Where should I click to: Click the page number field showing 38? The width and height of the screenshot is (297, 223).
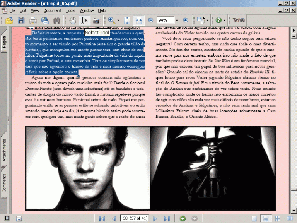pos(134,218)
